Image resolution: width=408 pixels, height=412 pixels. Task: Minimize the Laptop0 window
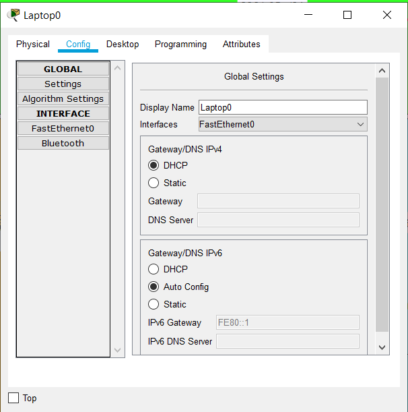(x=308, y=15)
